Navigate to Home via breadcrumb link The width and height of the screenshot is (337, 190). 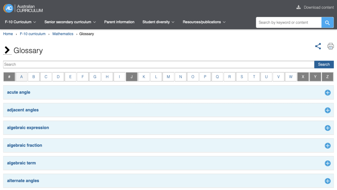8,34
